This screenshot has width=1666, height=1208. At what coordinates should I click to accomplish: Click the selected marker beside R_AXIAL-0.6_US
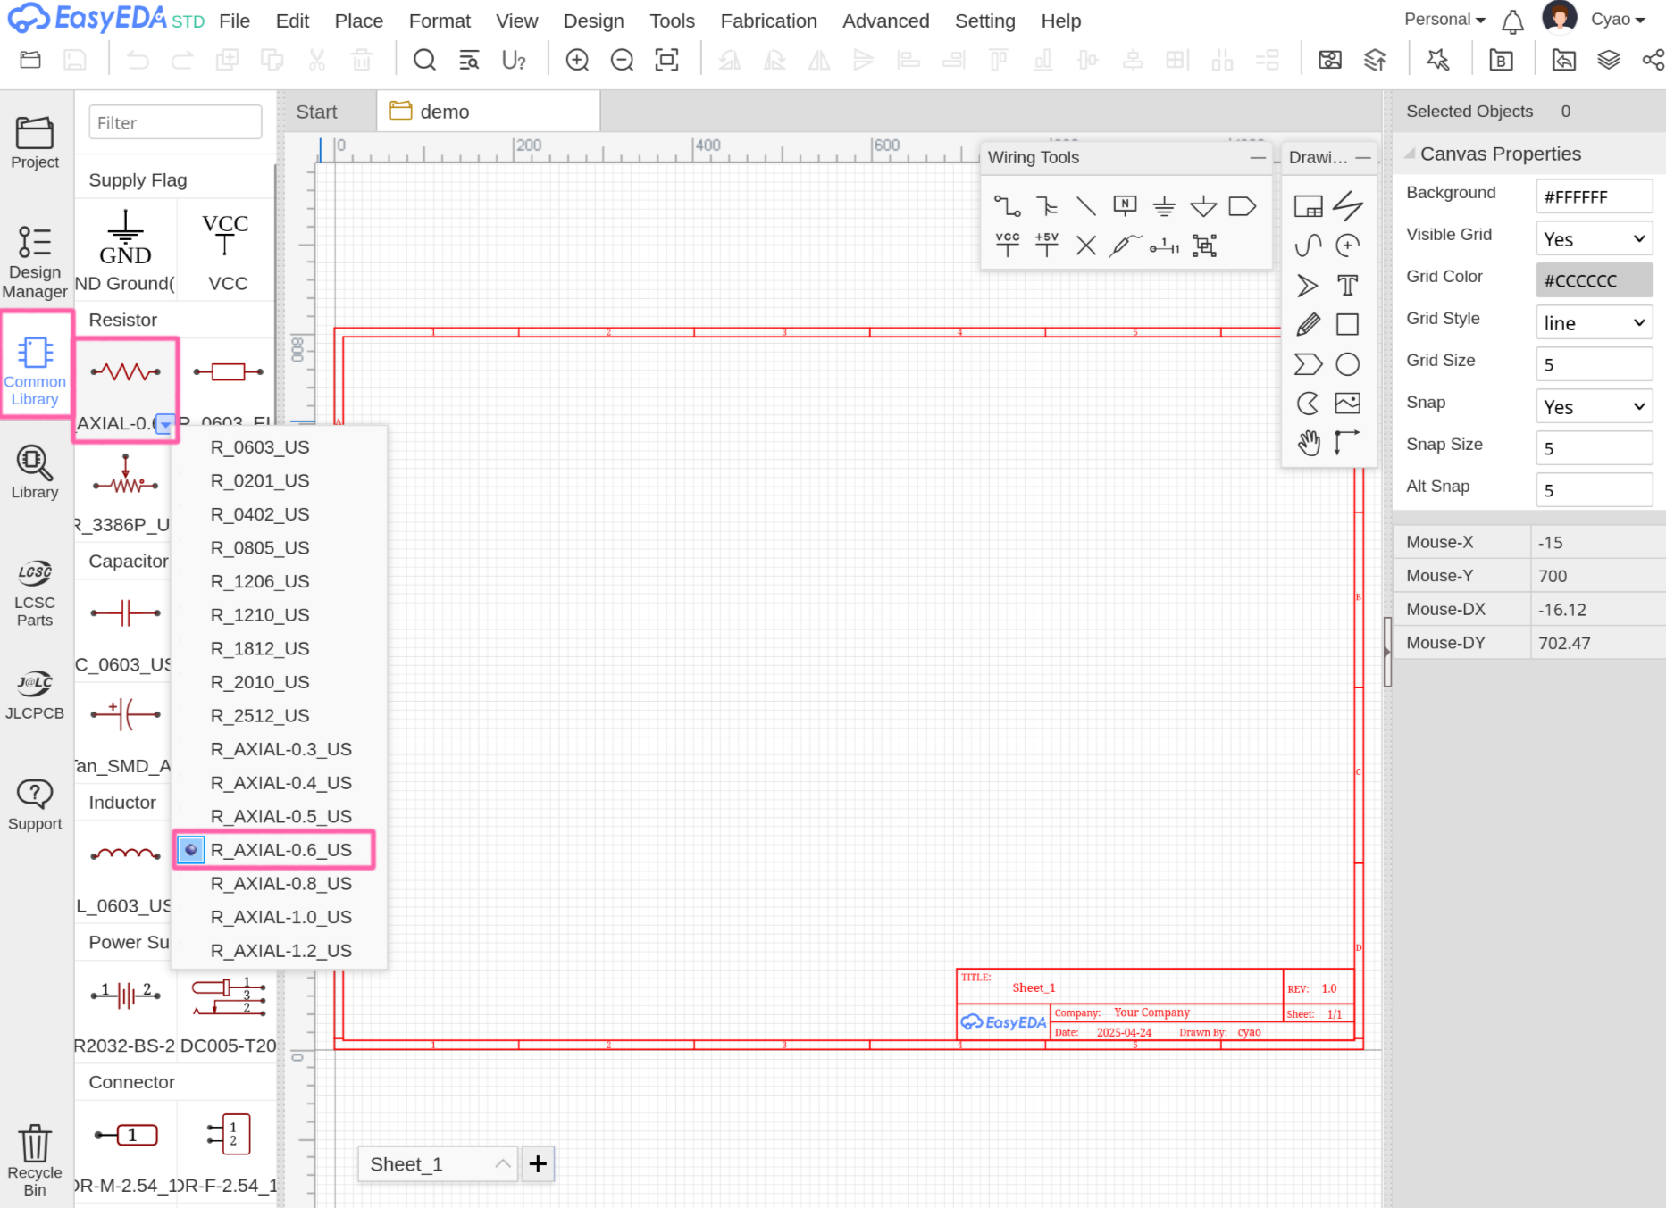pos(191,849)
